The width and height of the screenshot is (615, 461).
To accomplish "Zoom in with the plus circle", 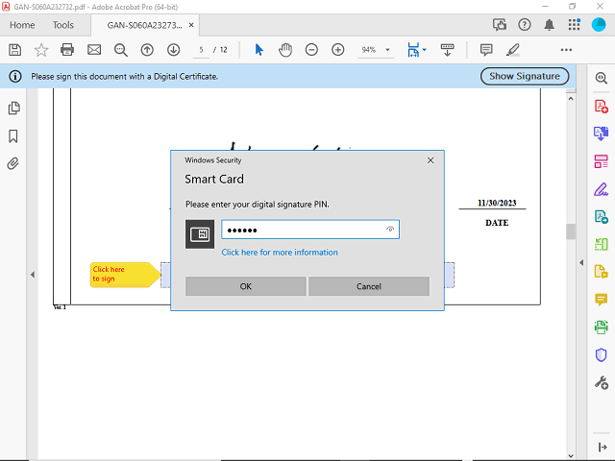I will [337, 50].
